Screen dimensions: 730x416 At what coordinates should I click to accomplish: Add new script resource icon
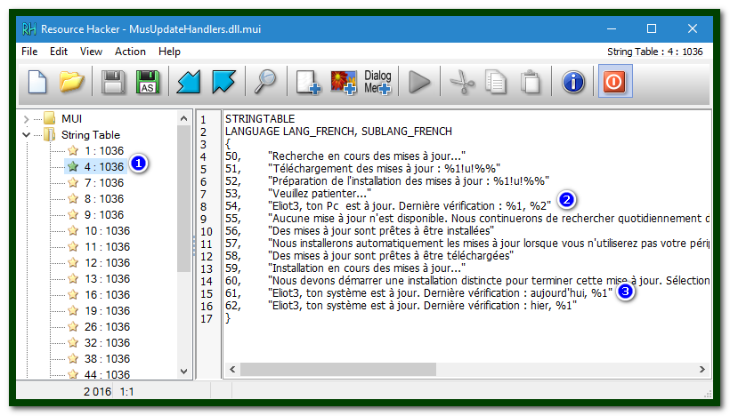(308, 83)
